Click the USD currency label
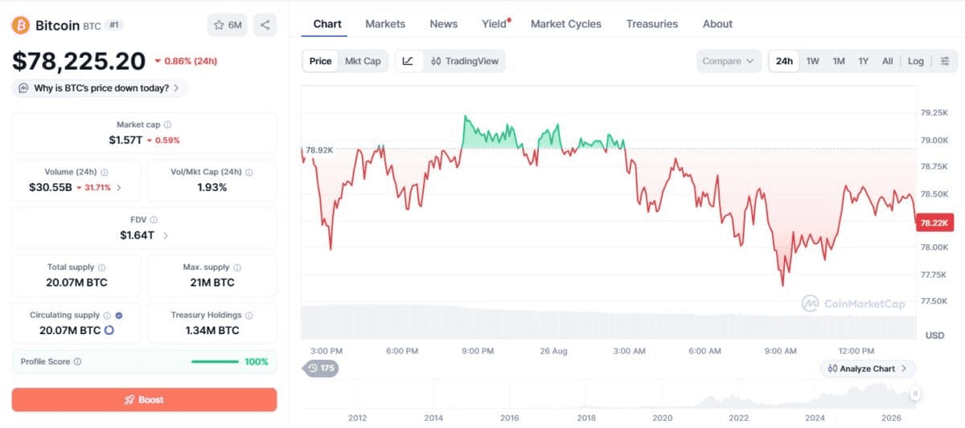The image size is (965, 428). (934, 335)
